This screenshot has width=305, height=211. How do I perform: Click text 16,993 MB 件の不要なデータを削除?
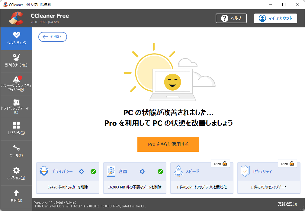pyautogui.click(x=135, y=187)
